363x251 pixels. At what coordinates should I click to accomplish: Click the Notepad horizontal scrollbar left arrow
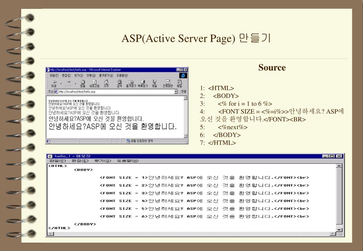50,234
